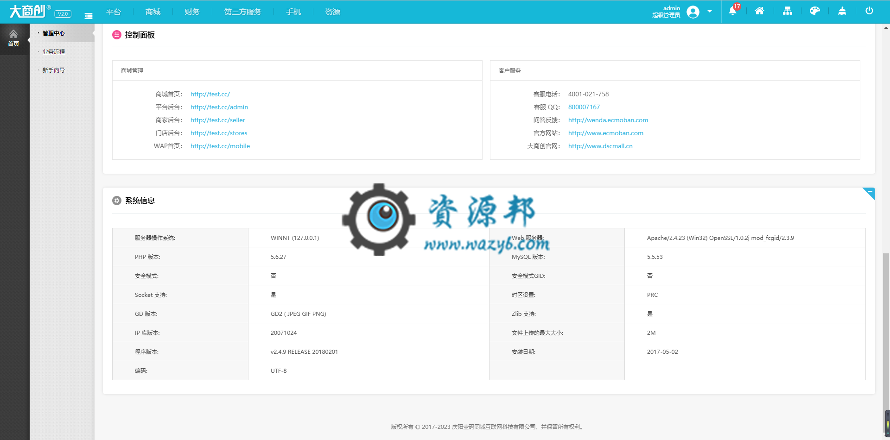Click the clear cache broom icon

click(842, 11)
